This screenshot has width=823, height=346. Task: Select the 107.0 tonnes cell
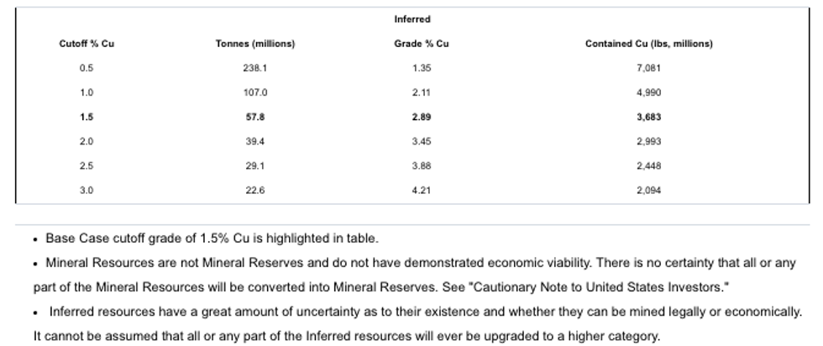point(255,92)
